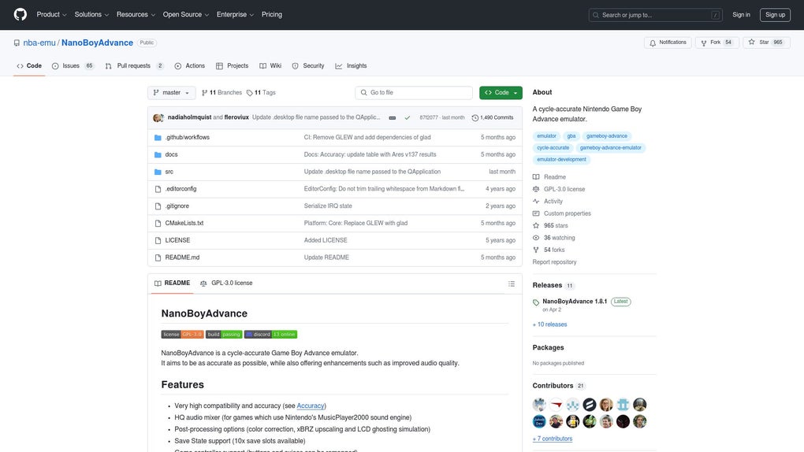Click the release tag icon near NanoBoyAdvance 1.8.1
Screen dimensions: 804x452
[x=536, y=302]
